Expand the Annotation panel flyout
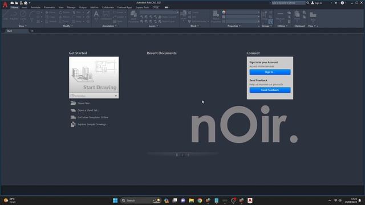The width and height of the screenshot is (365, 205). (109, 26)
